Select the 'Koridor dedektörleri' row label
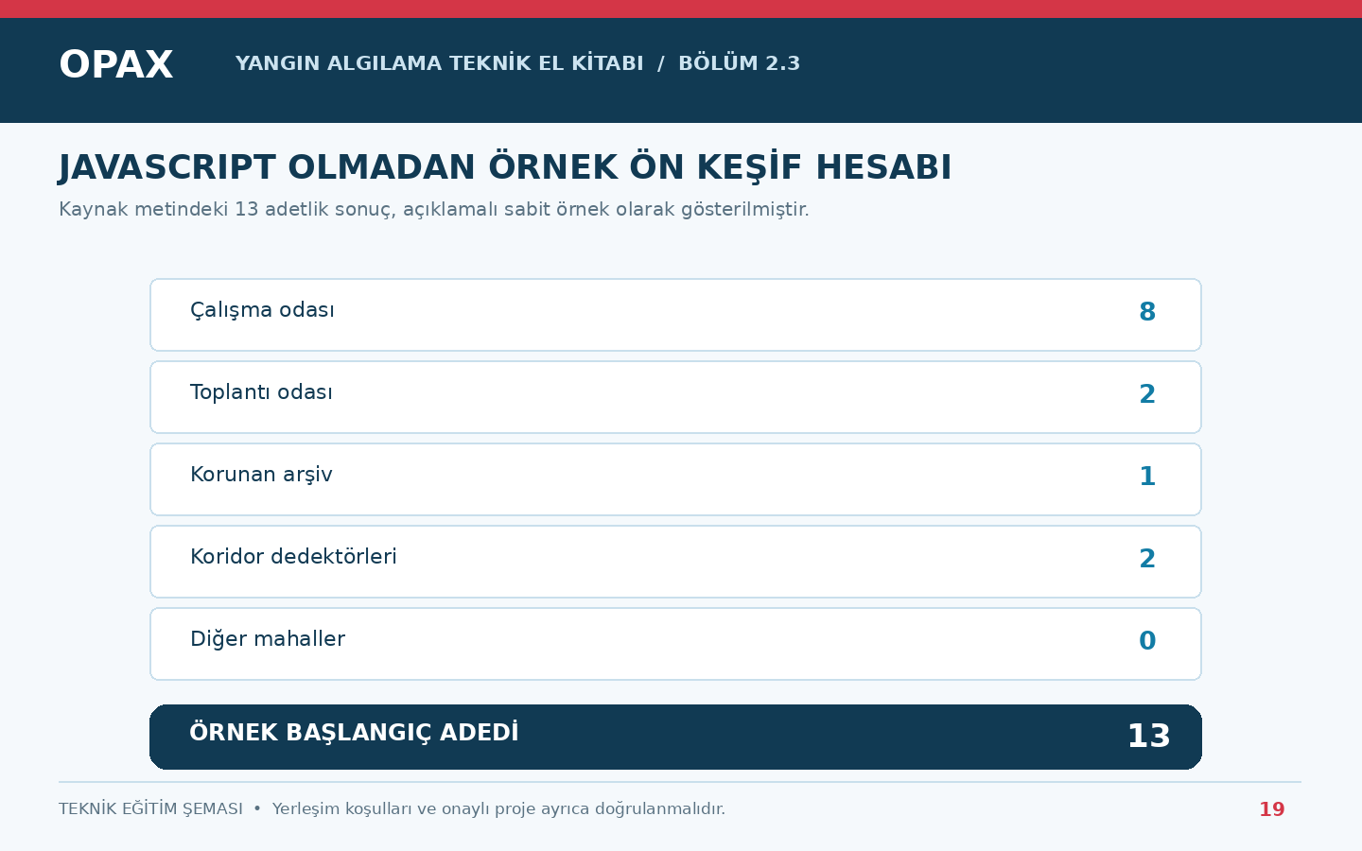This screenshot has height=851, width=1362. (293, 557)
